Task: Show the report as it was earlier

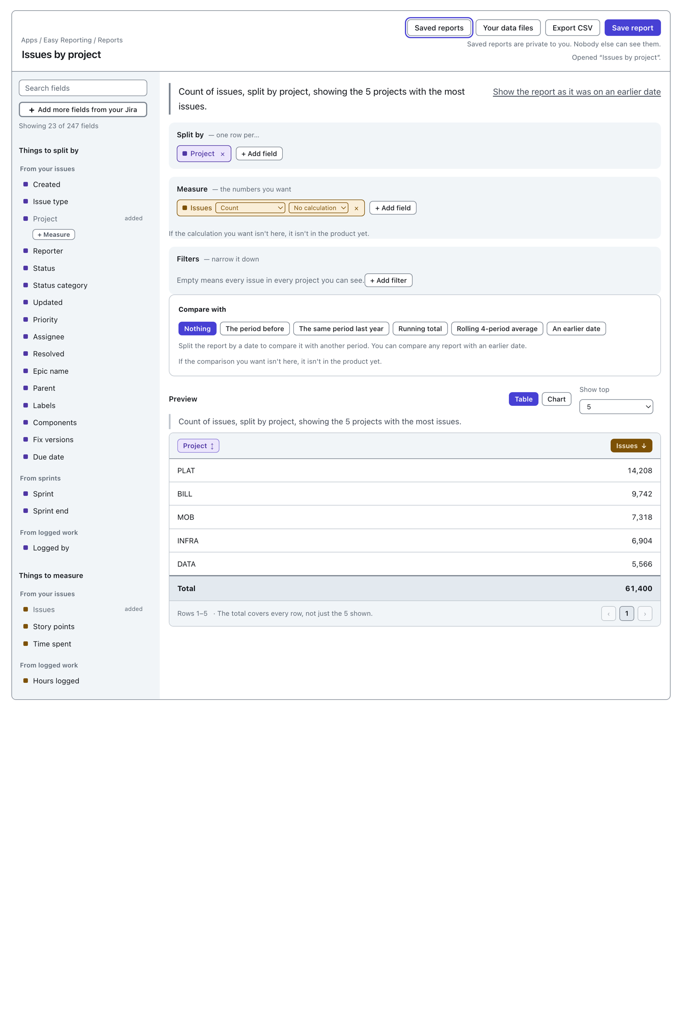Action: point(576,92)
